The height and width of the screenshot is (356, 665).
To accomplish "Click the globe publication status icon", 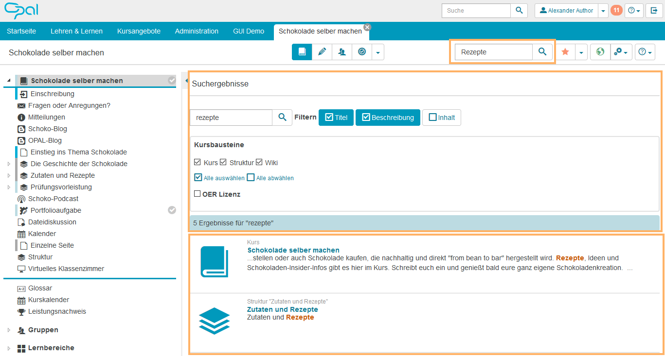I will click(x=600, y=52).
